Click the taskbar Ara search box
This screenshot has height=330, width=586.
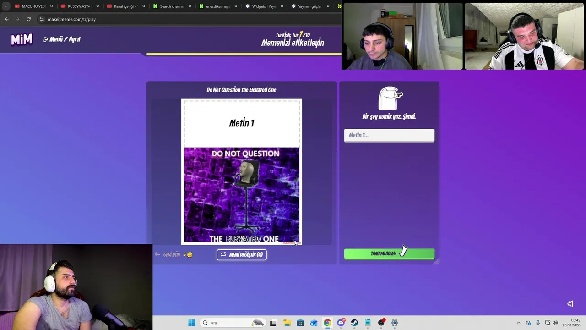[x=233, y=323]
